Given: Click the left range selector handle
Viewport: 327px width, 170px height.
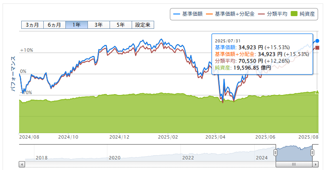Looking at the screenshot, I should (x=275, y=153).
